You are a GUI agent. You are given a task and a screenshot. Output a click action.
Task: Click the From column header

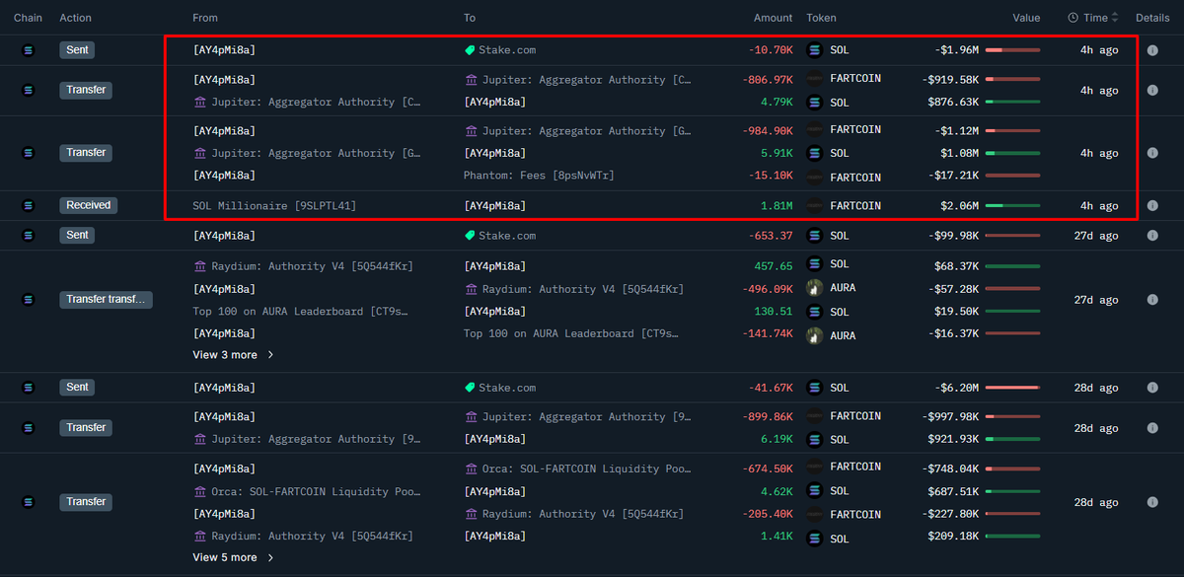(205, 18)
